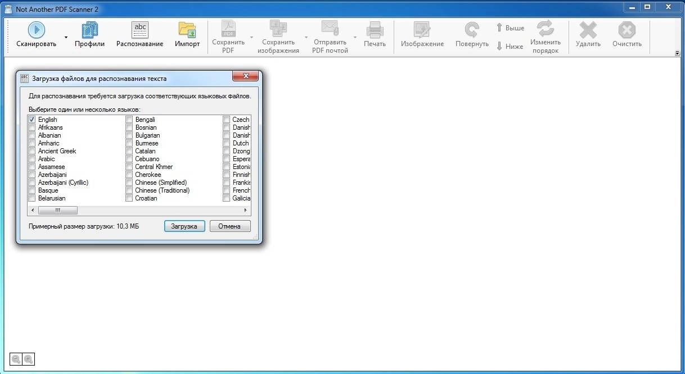Image resolution: width=685 pixels, height=374 pixels.
Task: Expand the Сохранить PDF dropdown arrow
Action: coord(251,38)
